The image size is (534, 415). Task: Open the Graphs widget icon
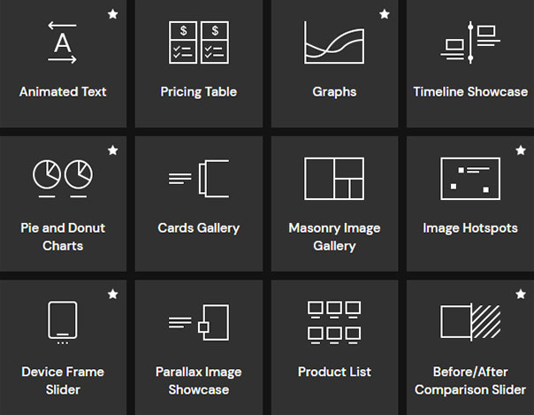(x=334, y=42)
